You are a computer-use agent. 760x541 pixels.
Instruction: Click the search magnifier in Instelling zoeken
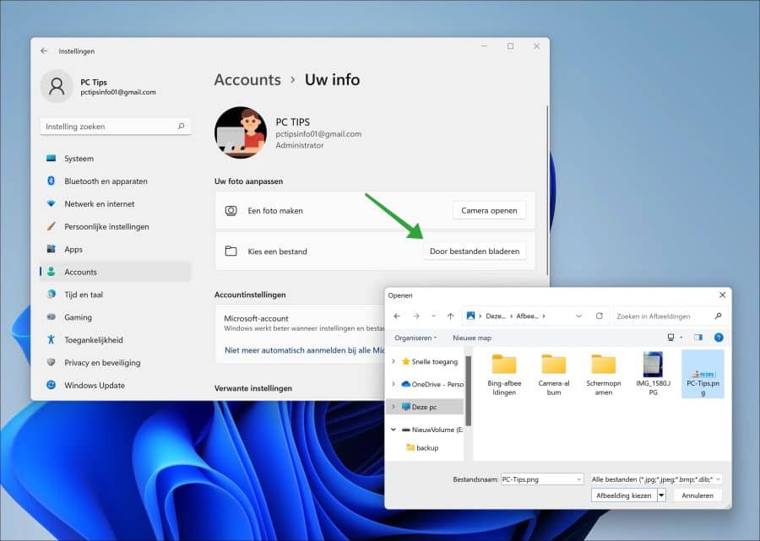tap(181, 126)
